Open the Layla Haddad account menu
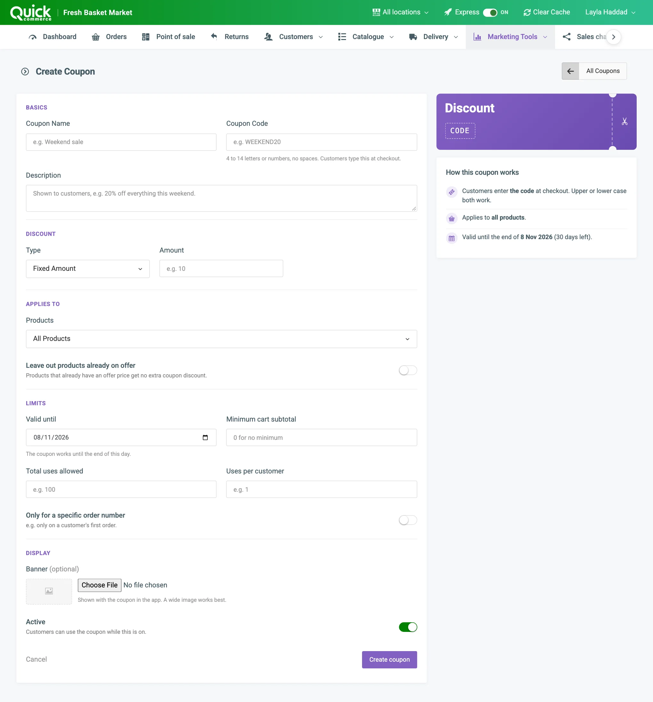 (x=610, y=12)
